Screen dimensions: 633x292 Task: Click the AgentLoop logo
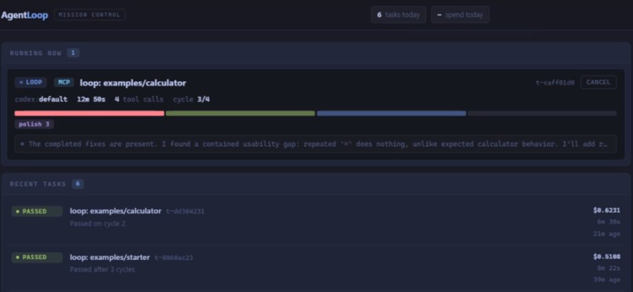click(x=24, y=16)
